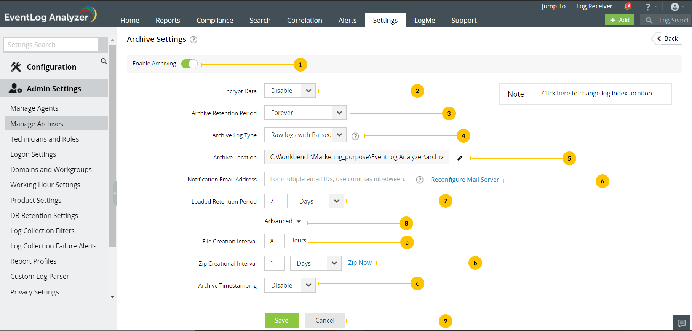Open Logon Settings
This screenshot has height=331, width=692.
coord(33,154)
